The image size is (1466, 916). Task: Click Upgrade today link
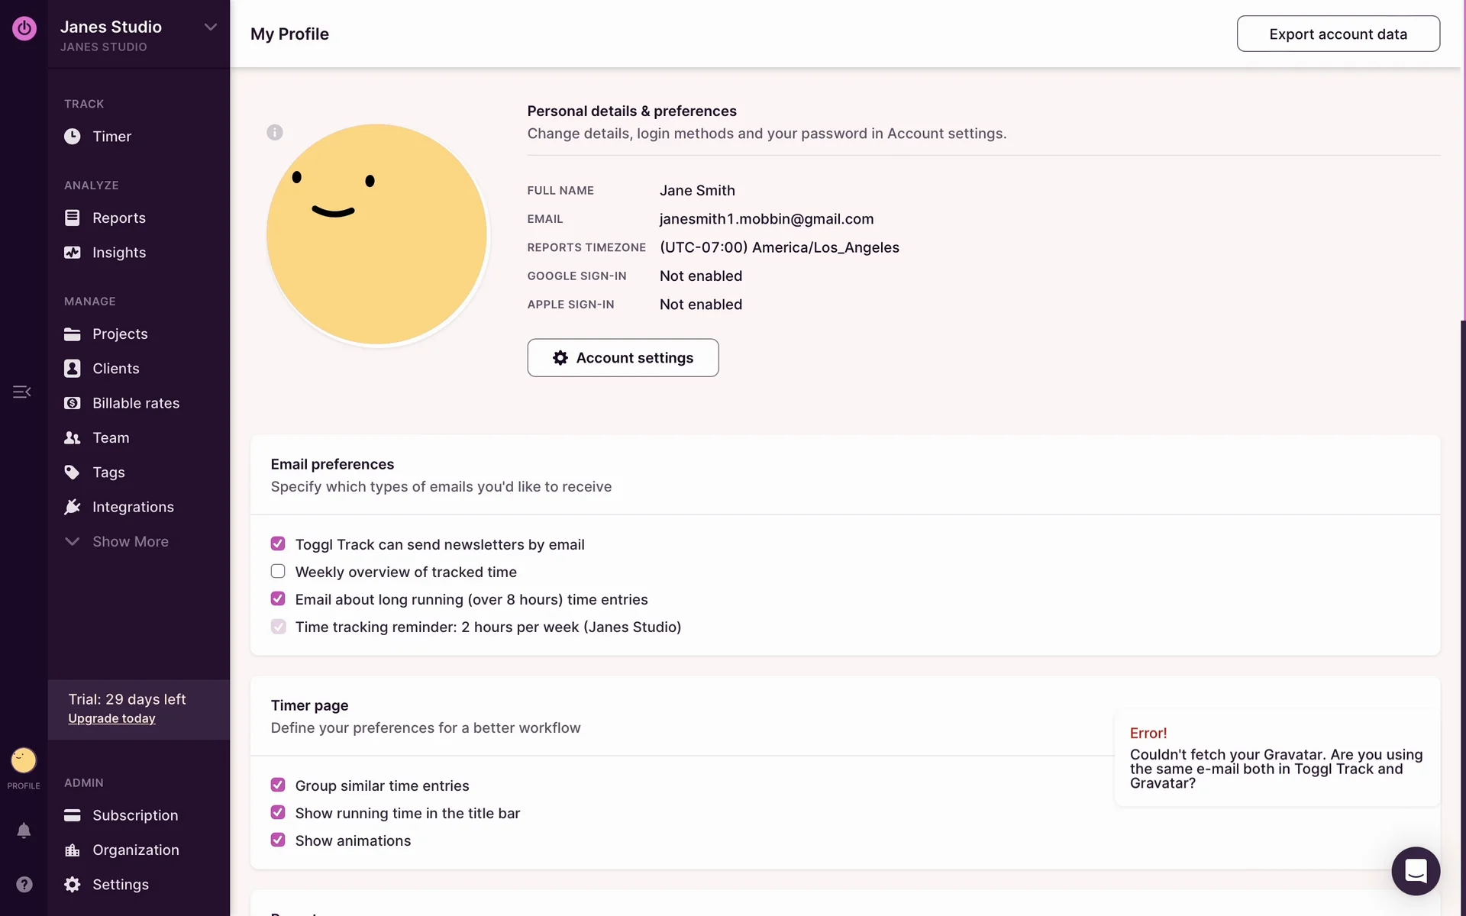(111, 718)
